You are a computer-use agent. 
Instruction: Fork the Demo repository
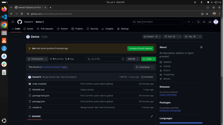pos(170,37)
